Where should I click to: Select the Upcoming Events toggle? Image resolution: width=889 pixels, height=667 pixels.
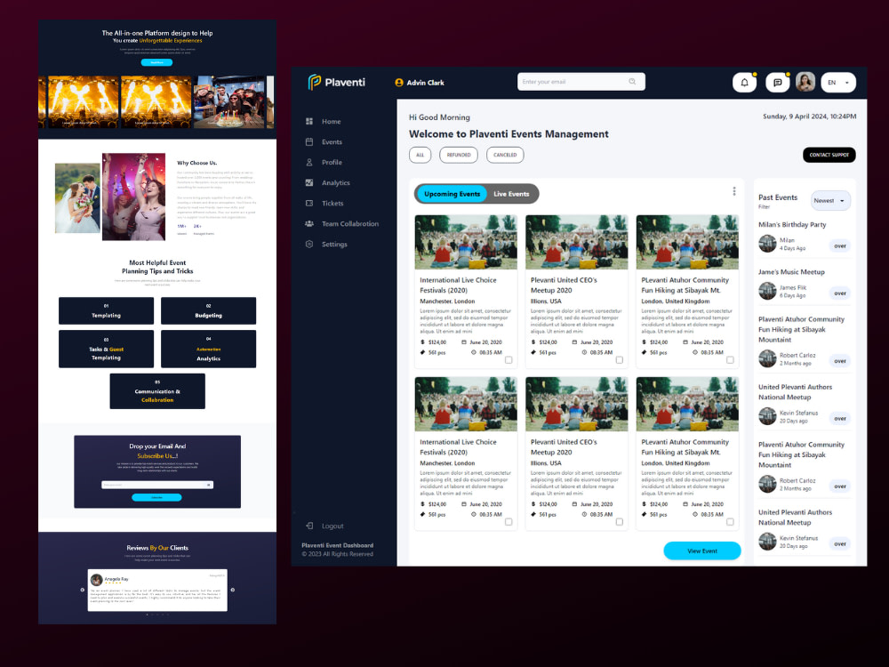[x=452, y=194]
